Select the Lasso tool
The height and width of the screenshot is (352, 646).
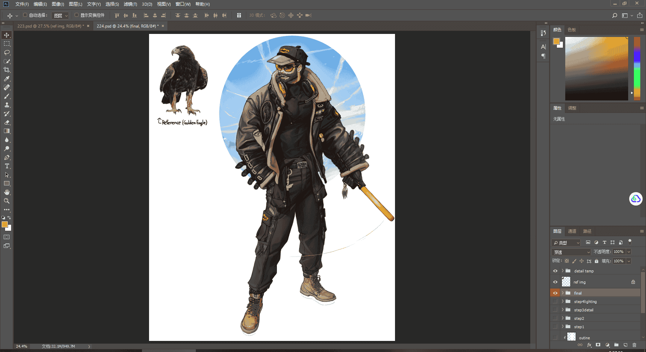point(7,52)
